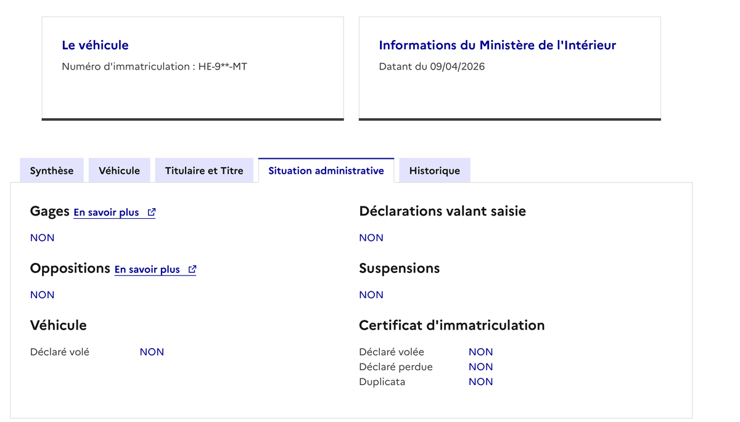Image resolution: width=740 pixels, height=422 pixels.
Task: Click the NON value beside Déclaré perdue
Action: click(480, 367)
